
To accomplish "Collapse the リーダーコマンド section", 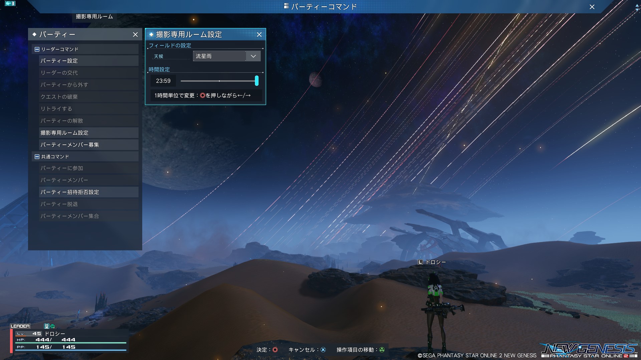I will (37, 49).
